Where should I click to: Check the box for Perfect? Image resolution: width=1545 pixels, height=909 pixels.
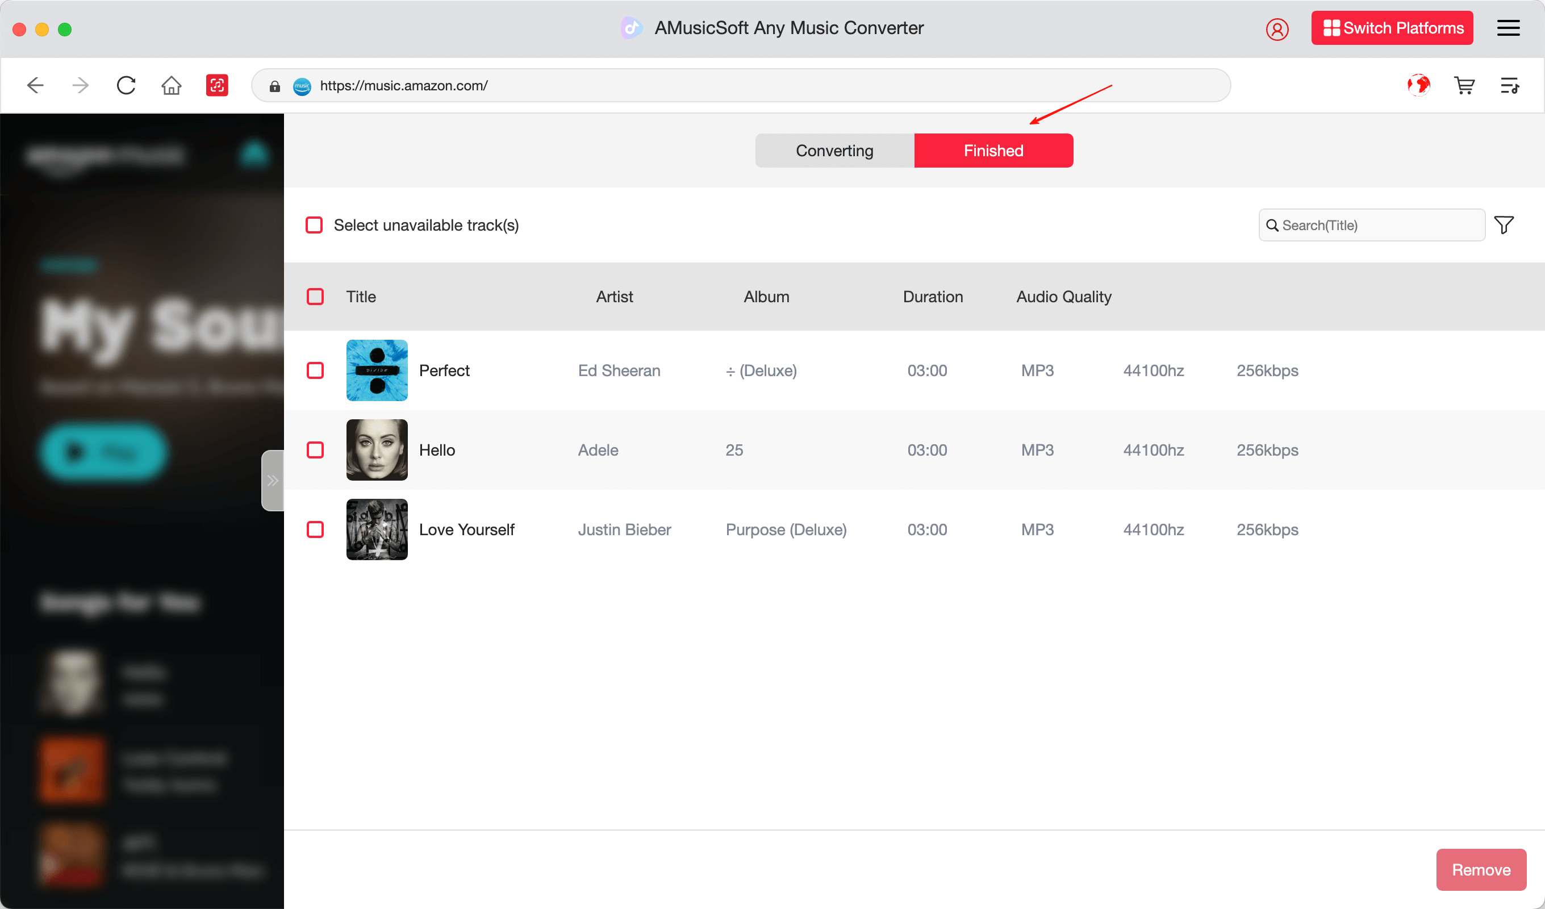point(315,370)
